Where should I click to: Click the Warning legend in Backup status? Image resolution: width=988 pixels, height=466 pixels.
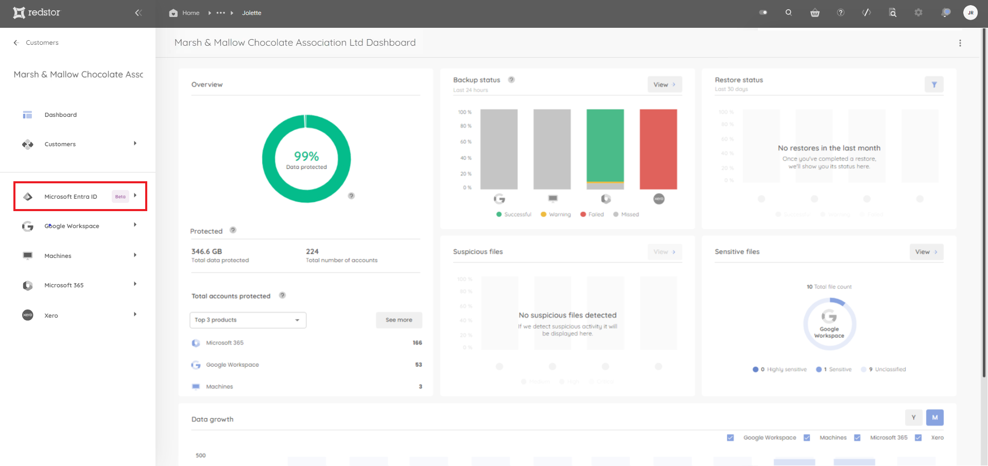click(556, 214)
